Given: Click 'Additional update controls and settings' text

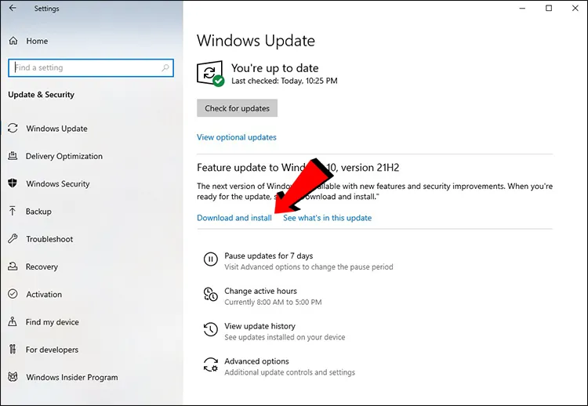Looking at the screenshot, I should (x=289, y=372).
